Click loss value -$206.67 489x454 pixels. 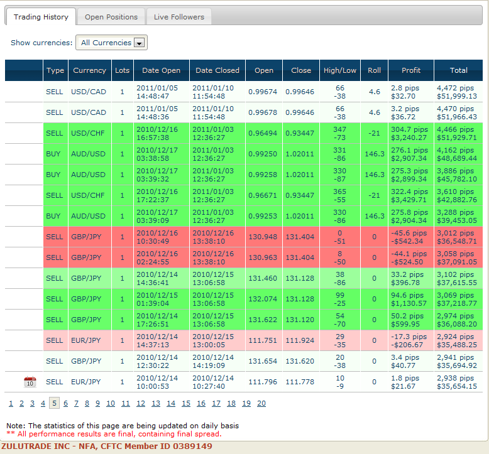pos(407,345)
